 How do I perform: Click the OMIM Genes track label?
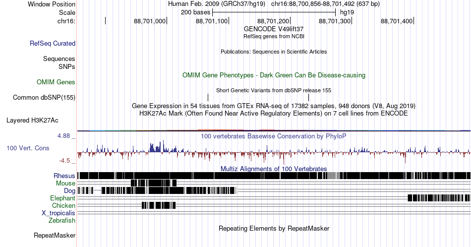click(56, 82)
